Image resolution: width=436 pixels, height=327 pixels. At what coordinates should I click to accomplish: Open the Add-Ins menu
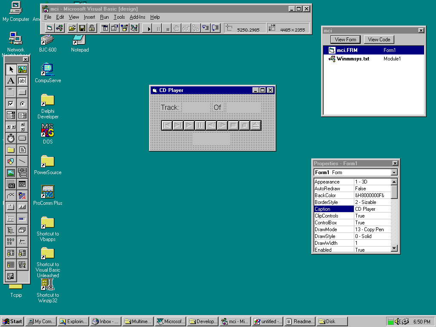click(137, 17)
